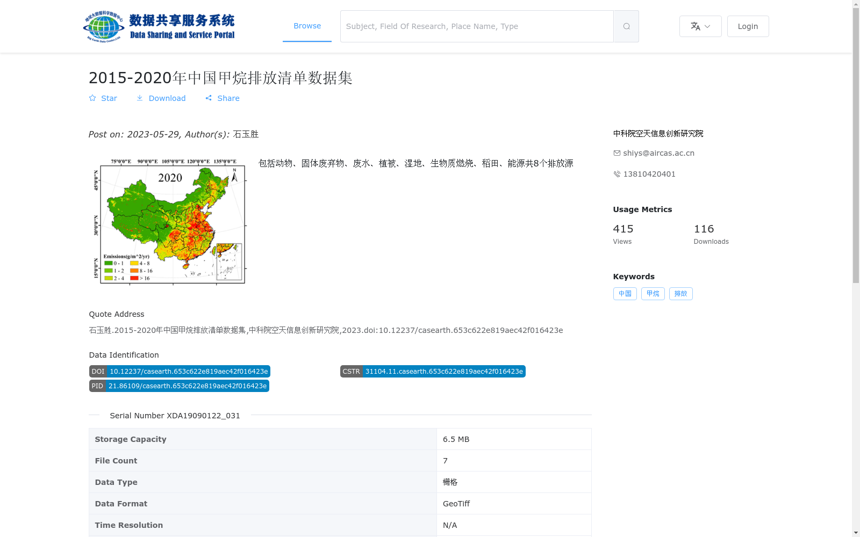Switch to the Browse tab
The image size is (860, 537).
point(307,26)
